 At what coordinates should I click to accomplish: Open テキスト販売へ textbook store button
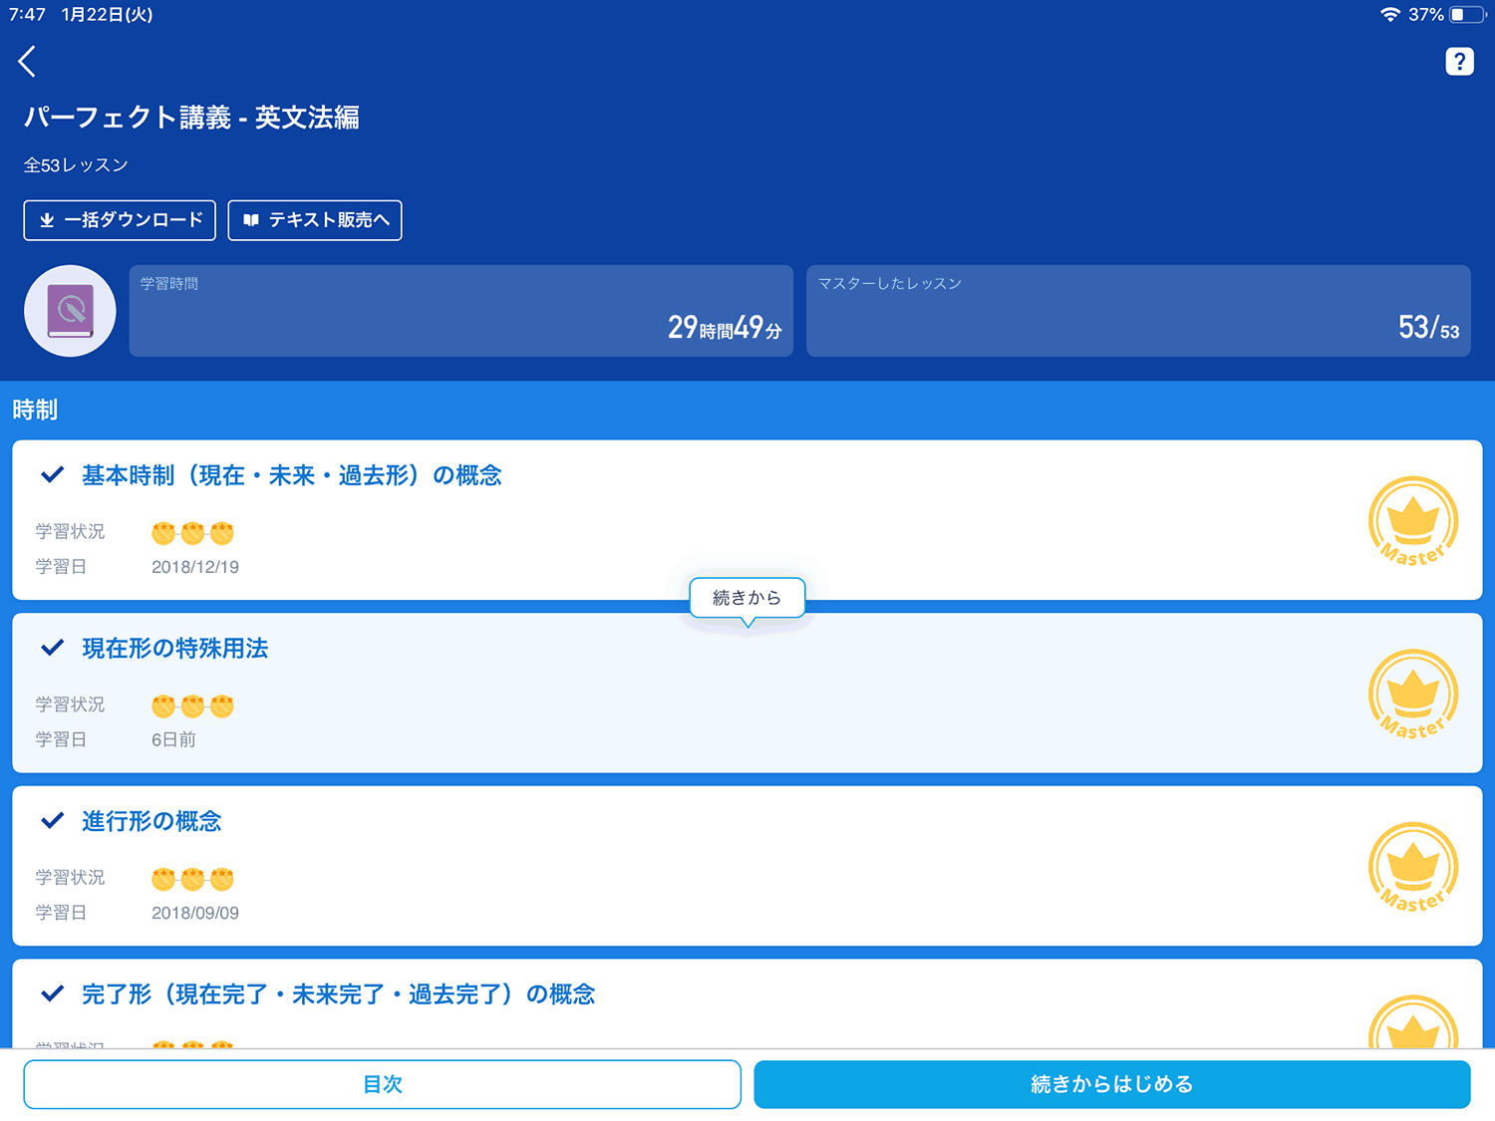(315, 220)
